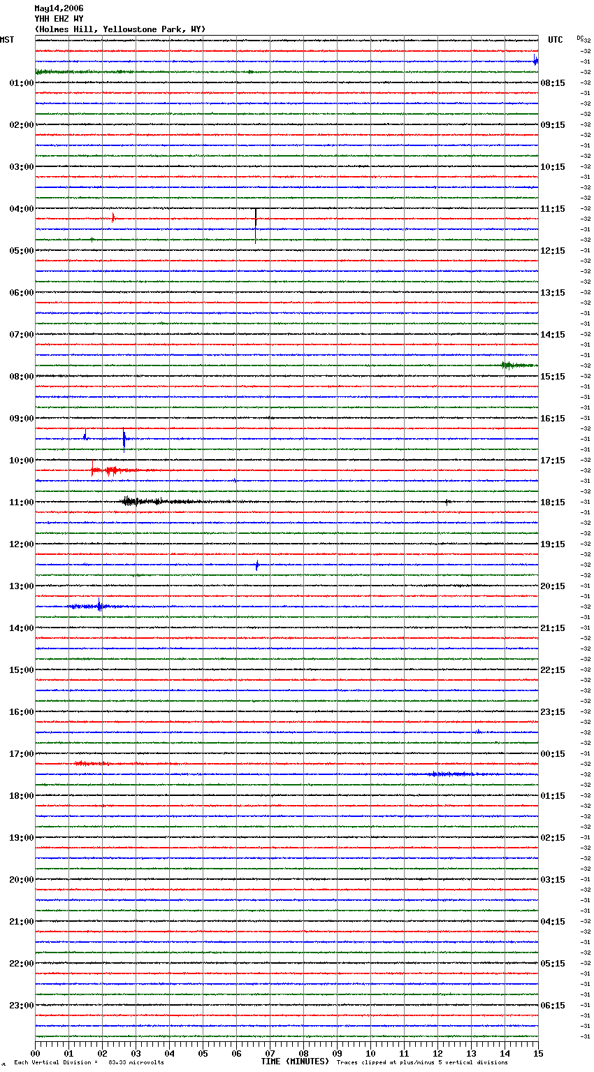Select the 04:00 MST hour label
Image resolution: width=594 pixels, height=1072 pixels.
pos(21,209)
